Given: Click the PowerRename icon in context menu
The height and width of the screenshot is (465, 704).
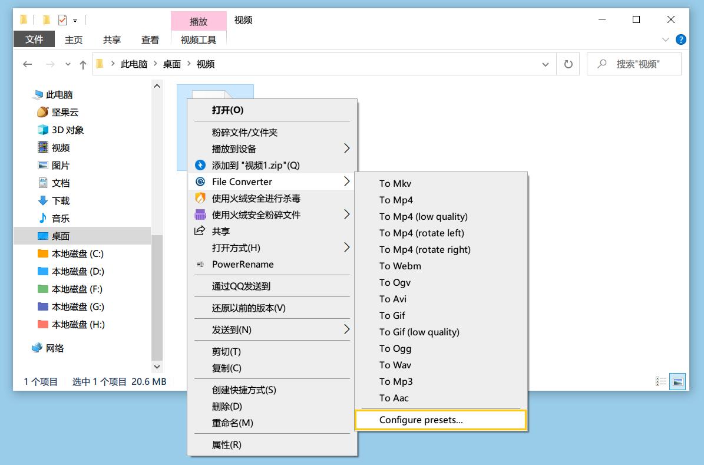Looking at the screenshot, I should (x=200, y=265).
